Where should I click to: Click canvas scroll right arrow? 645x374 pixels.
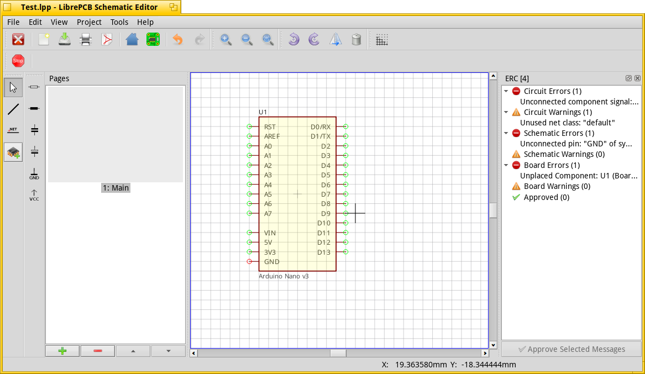485,353
